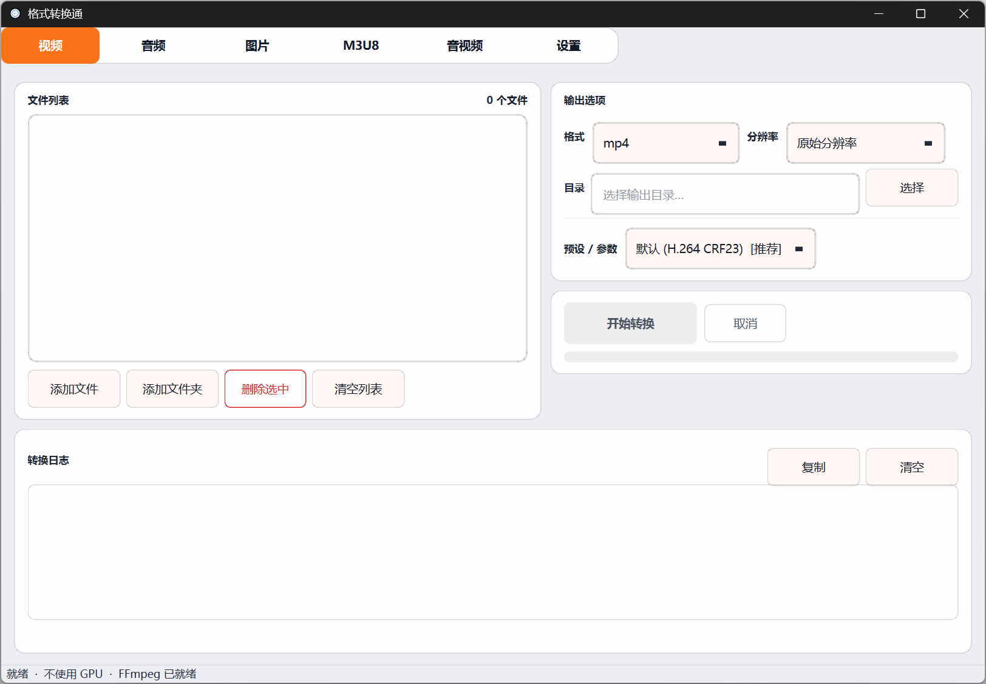The height and width of the screenshot is (684, 986).
Task: Go to the 设置 tab
Action: point(568,46)
